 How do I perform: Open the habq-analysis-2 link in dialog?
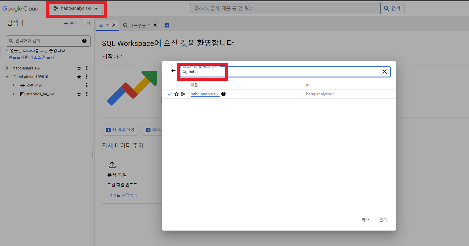pos(205,94)
